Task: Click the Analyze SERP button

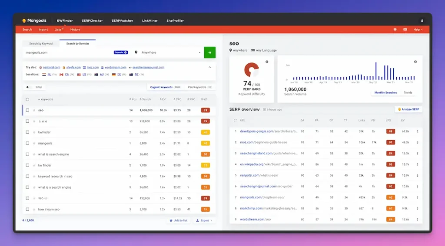Action: click(x=408, y=109)
